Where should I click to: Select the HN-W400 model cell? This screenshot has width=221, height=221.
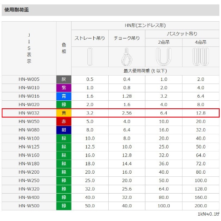coord(29,198)
